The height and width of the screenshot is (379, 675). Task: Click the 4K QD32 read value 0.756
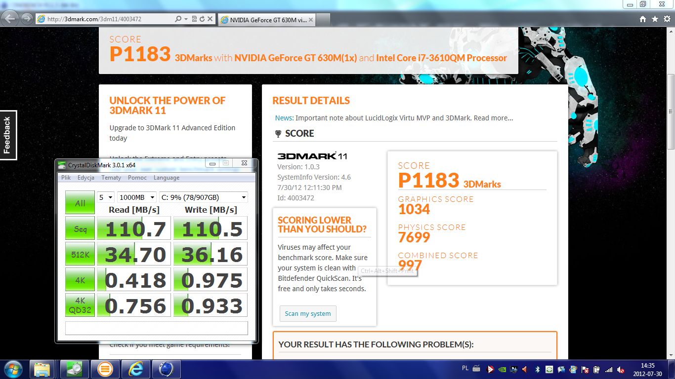(134, 305)
